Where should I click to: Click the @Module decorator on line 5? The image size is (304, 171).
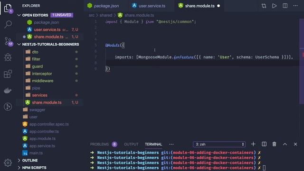click(113, 45)
